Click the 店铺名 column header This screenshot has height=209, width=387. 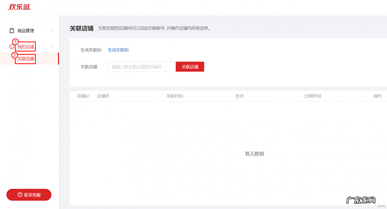pyautogui.click(x=103, y=96)
